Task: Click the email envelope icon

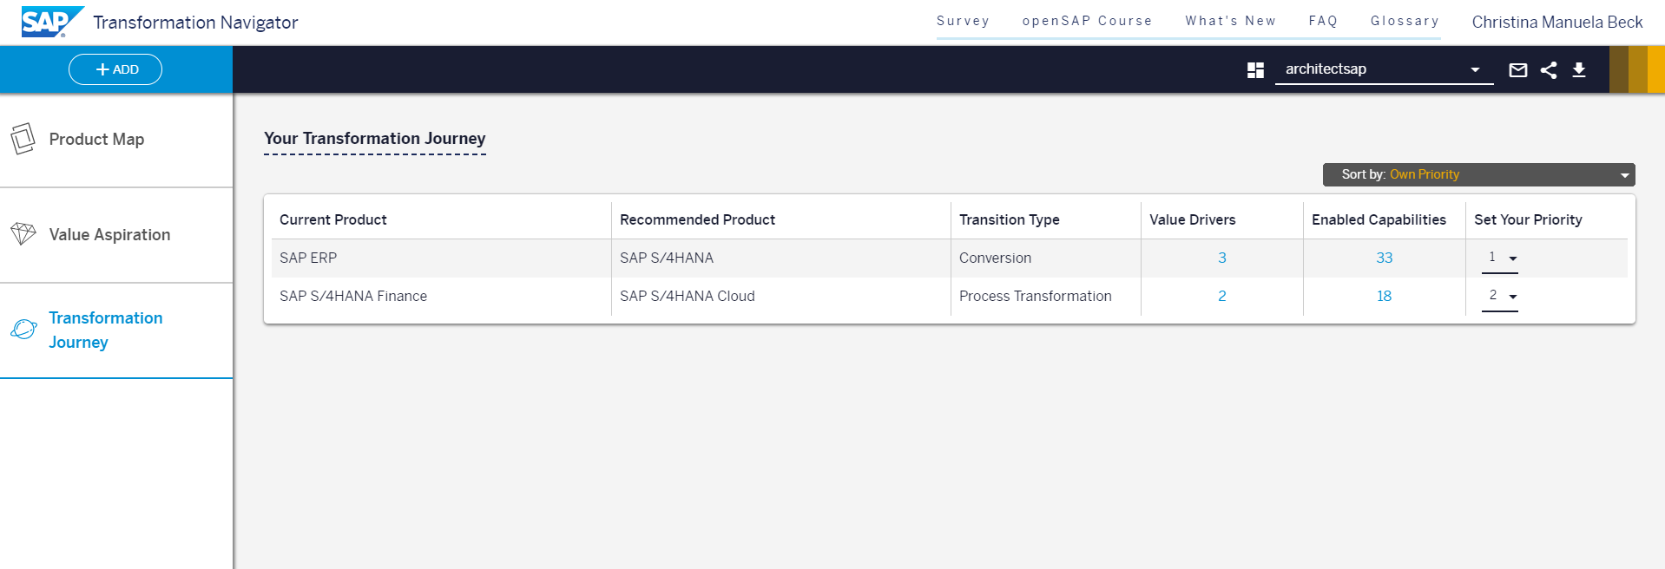Action: click(1517, 70)
